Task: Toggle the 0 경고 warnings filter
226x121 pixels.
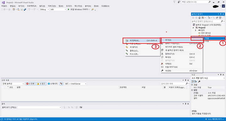Action: [x=41, y=84]
